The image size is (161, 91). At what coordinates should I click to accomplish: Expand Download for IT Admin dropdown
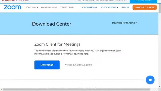(x=125, y=23)
